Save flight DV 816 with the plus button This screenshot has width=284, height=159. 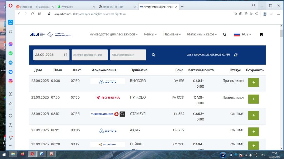pyautogui.click(x=253, y=83)
